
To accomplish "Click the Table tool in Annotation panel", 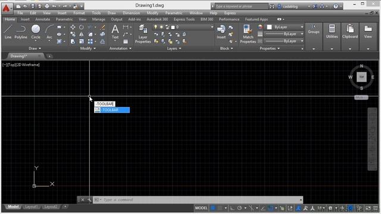I will pyautogui.click(x=126, y=42).
